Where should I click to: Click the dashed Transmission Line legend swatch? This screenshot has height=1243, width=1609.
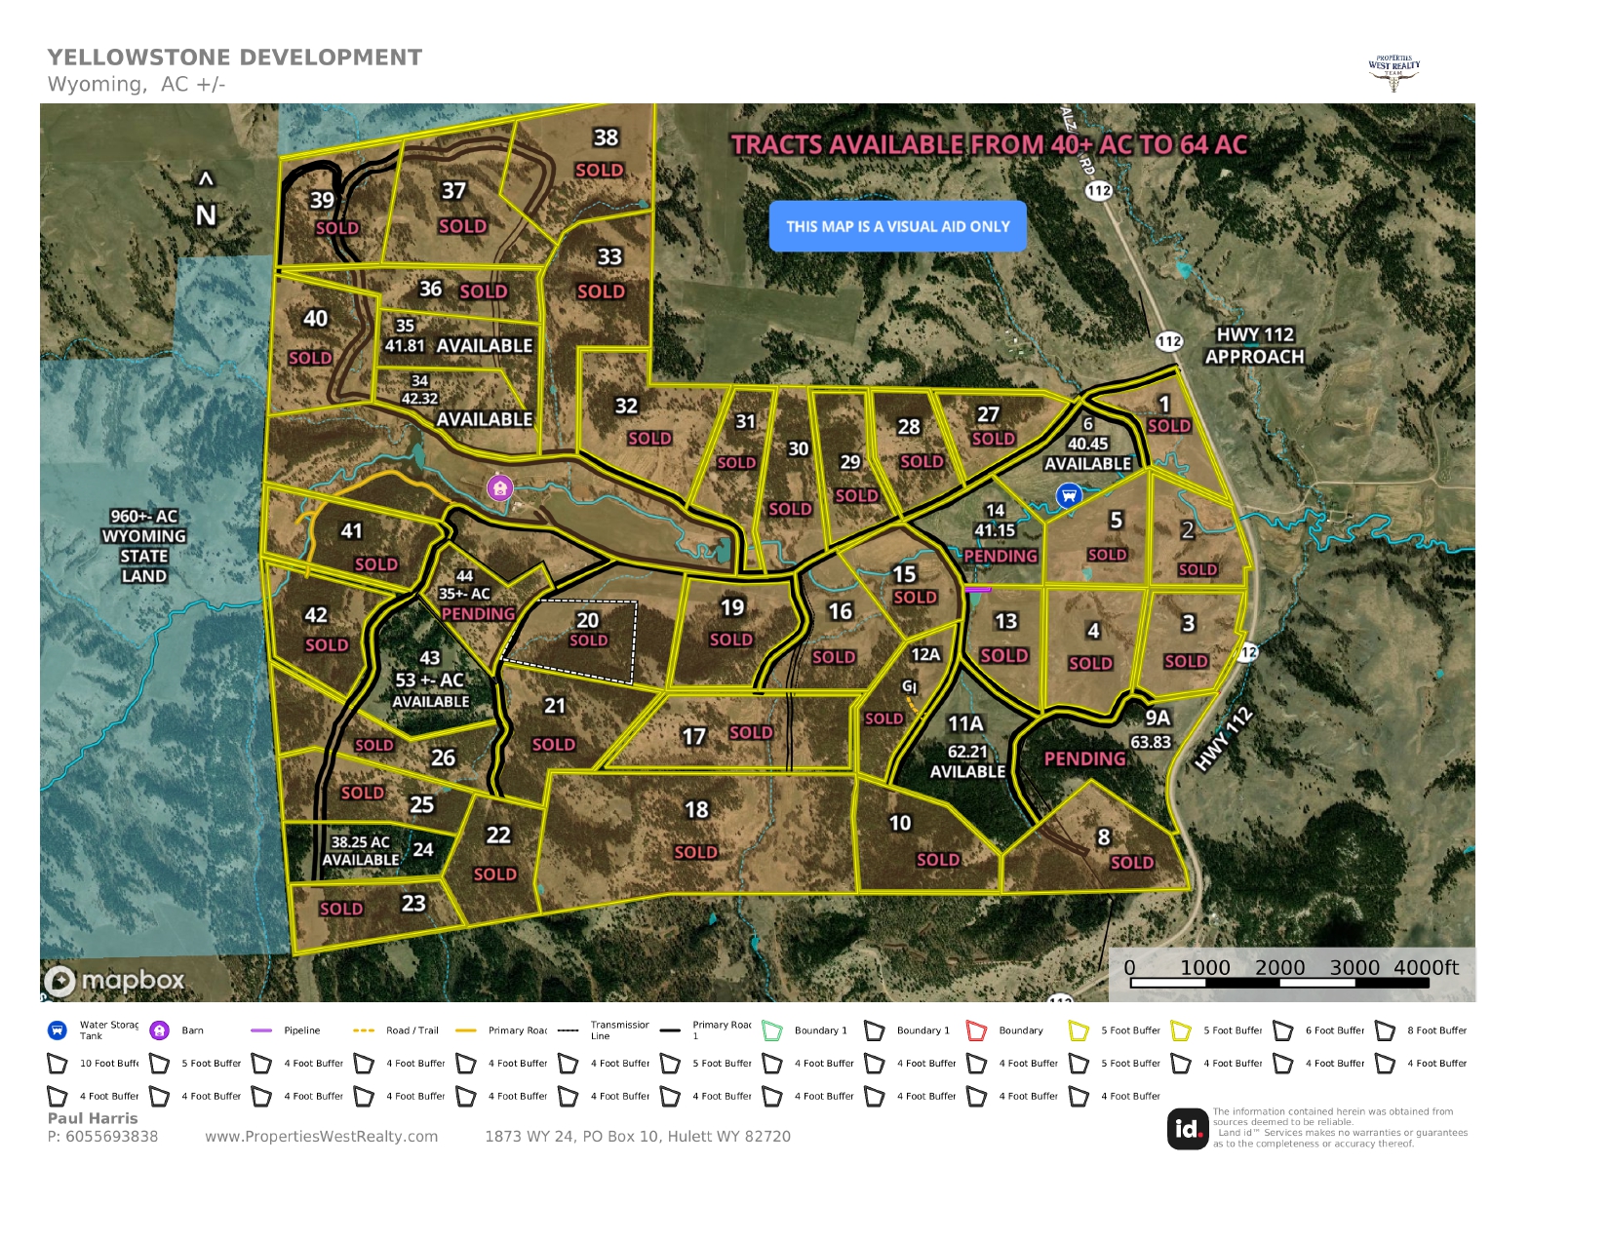[x=568, y=1030]
